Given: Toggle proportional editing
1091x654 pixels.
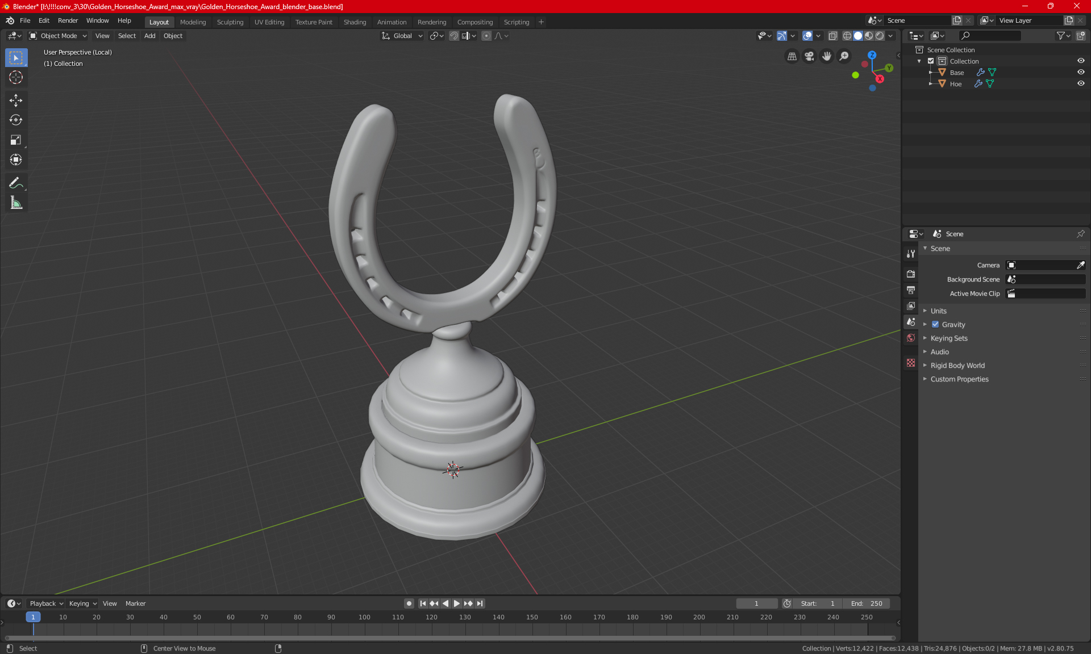Looking at the screenshot, I should click(x=486, y=36).
